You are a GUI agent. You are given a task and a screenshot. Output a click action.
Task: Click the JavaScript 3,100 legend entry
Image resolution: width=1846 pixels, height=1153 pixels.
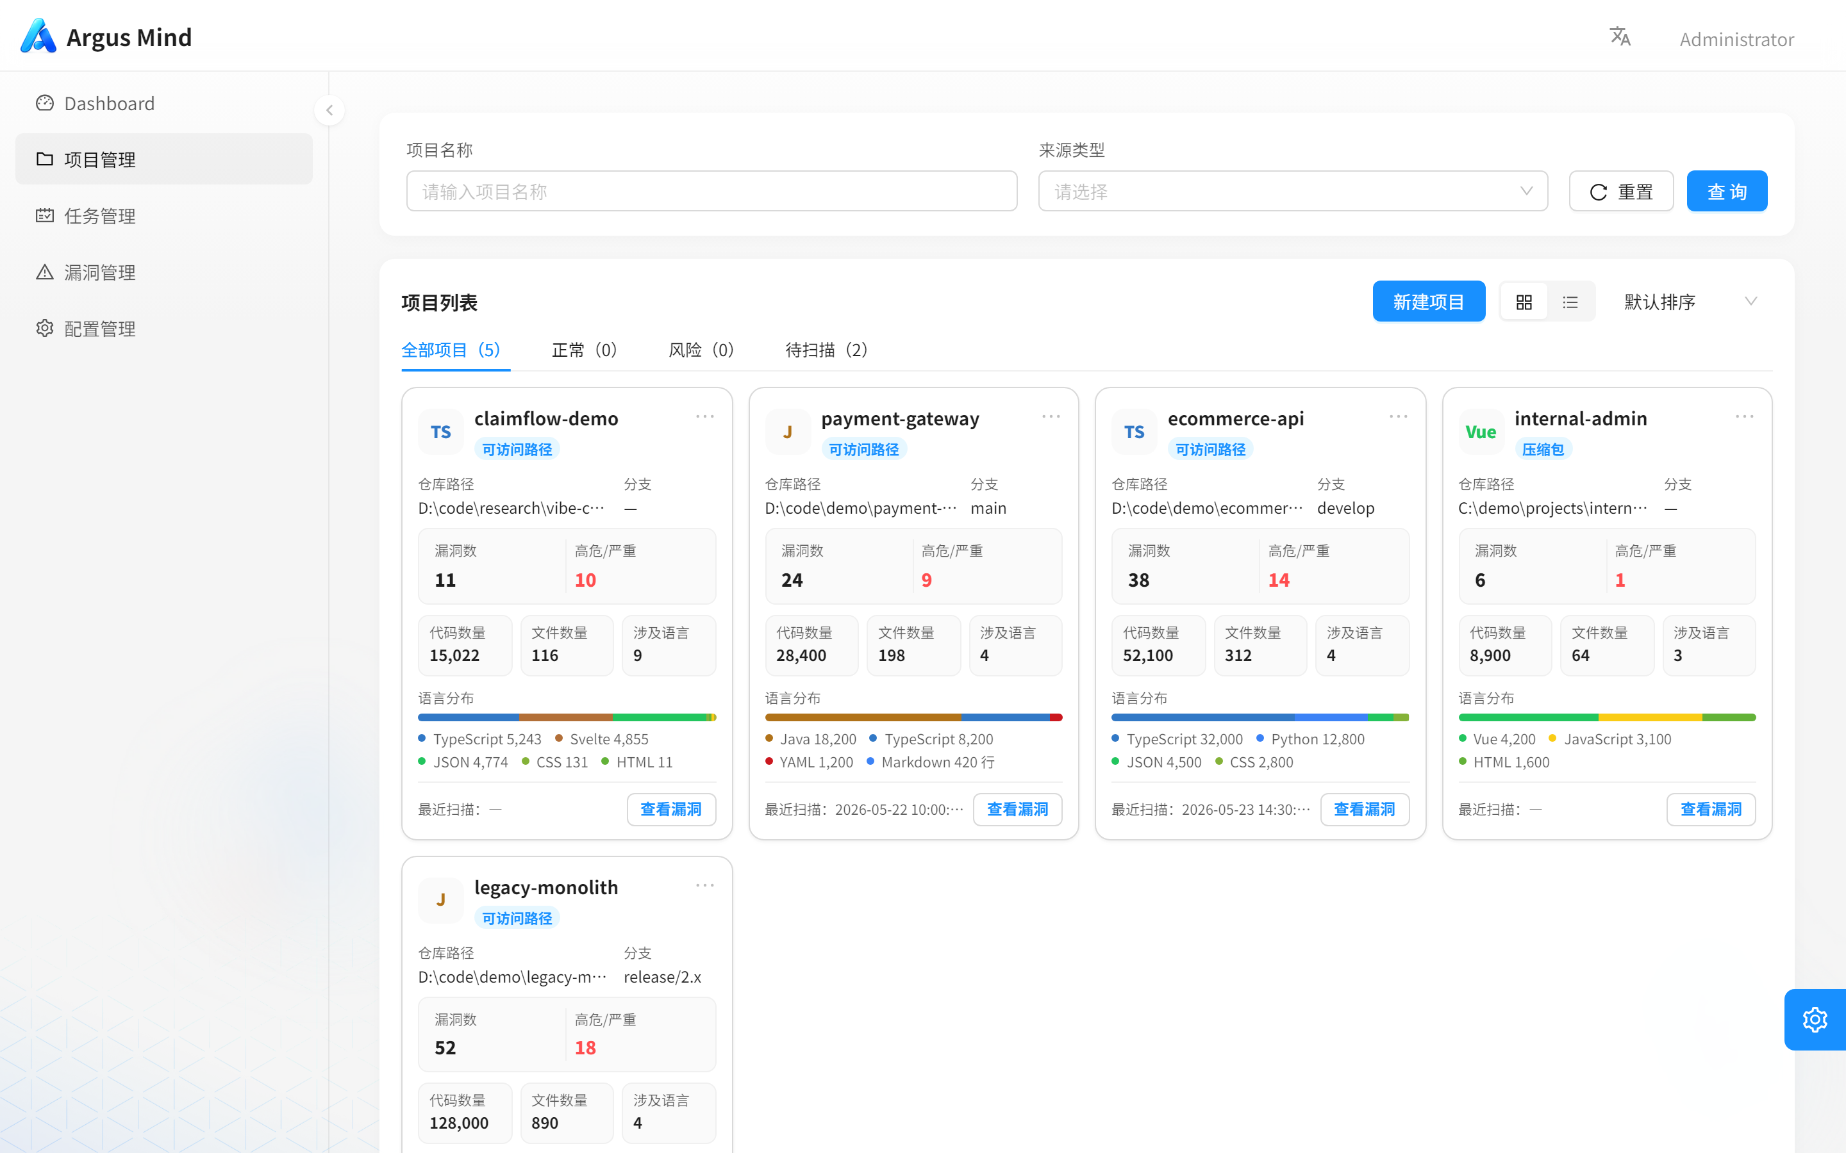(1609, 739)
